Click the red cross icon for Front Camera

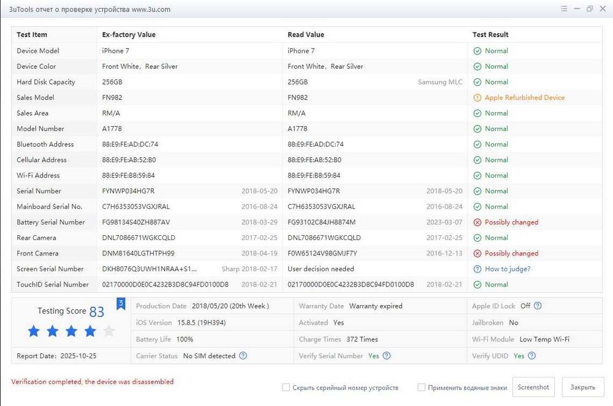[x=477, y=254]
